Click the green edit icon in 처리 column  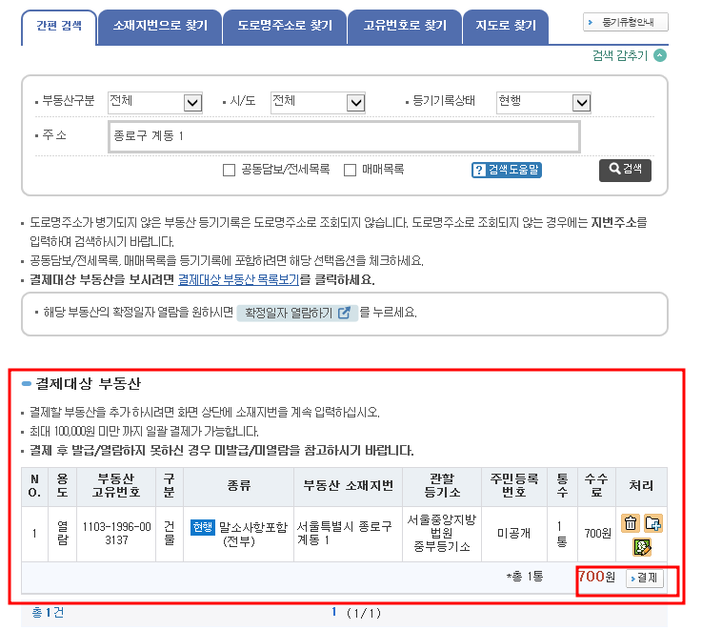click(x=642, y=547)
